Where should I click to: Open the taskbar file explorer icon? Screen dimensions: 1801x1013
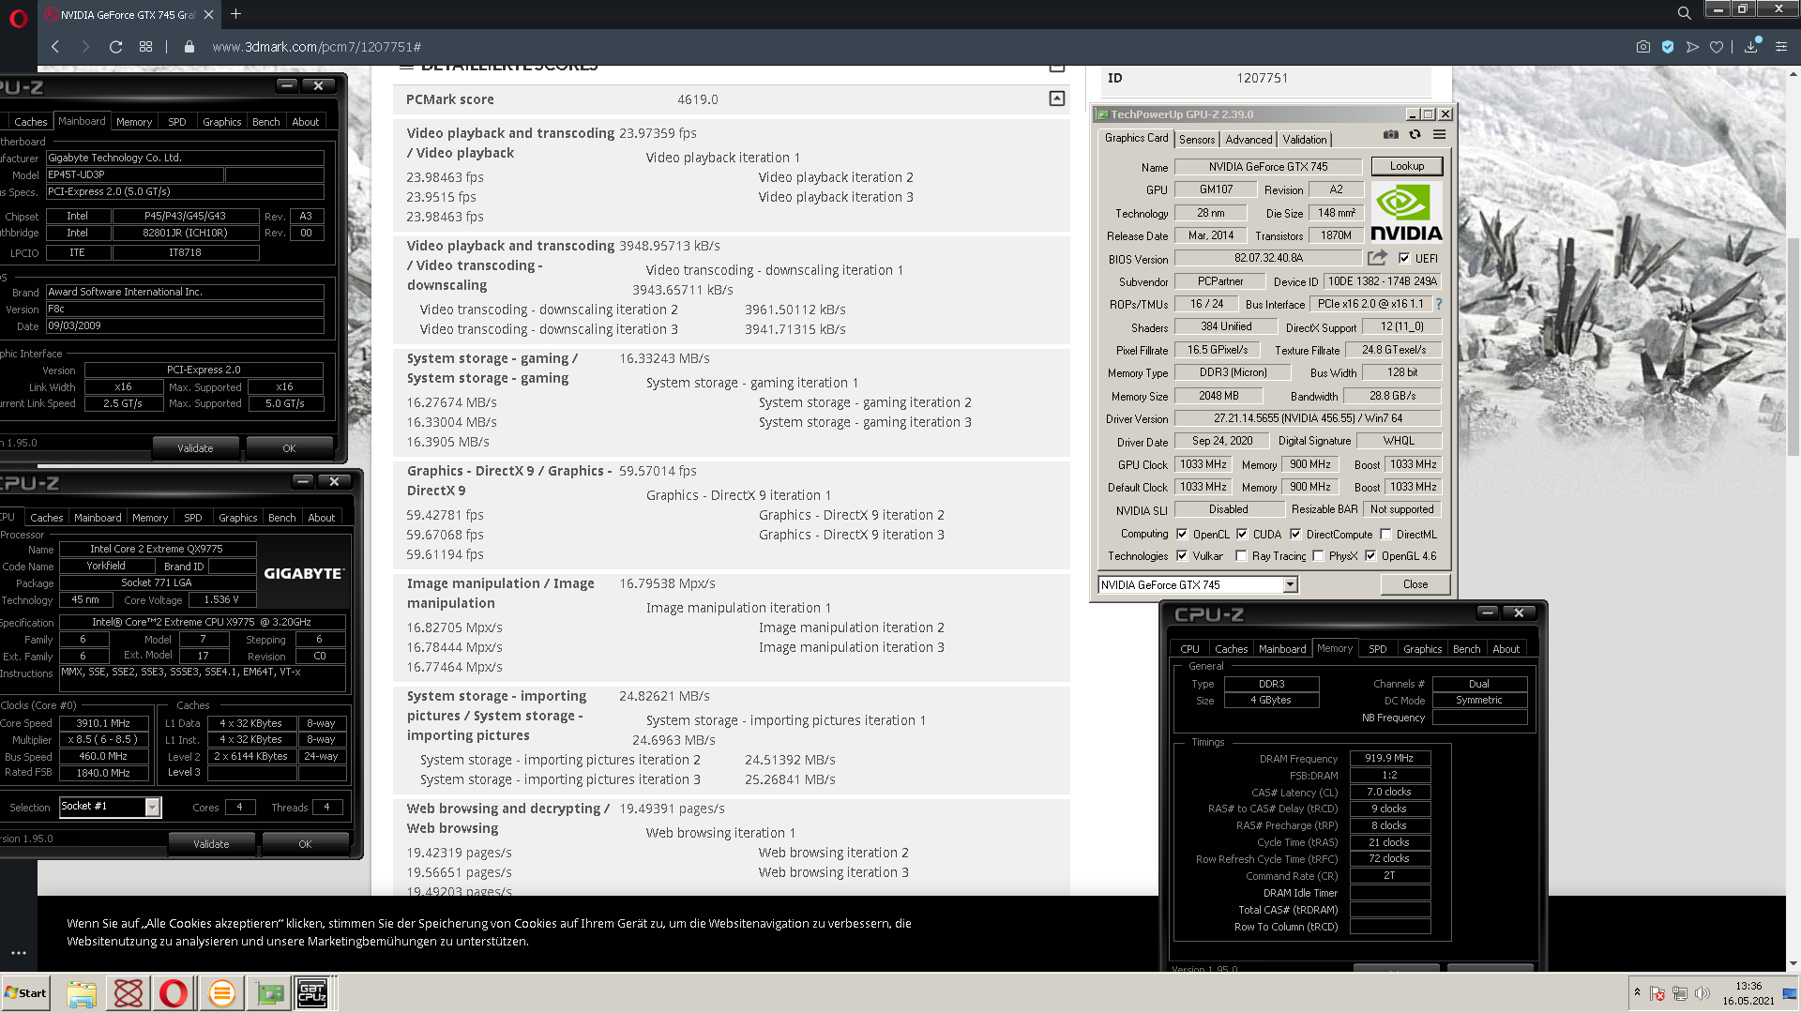[82, 993]
